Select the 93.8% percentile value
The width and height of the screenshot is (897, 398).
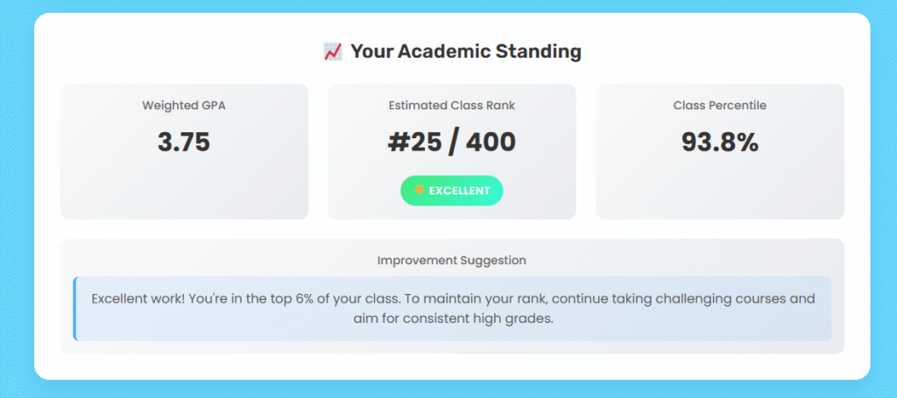720,142
